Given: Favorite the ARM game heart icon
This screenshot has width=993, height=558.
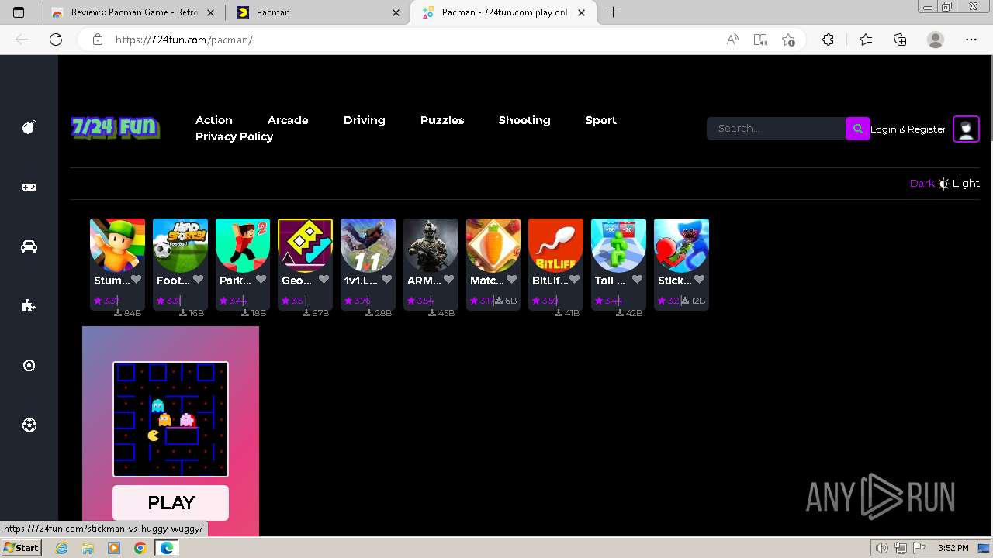Looking at the screenshot, I should pyautogui.click(x=448, y=280).
